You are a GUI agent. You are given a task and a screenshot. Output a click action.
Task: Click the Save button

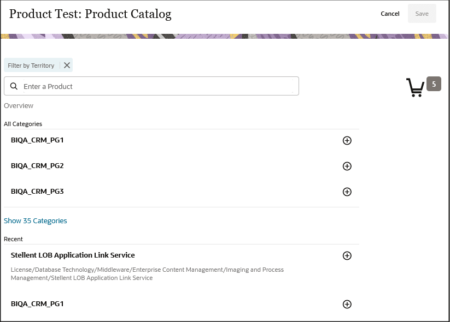point(422,14)
